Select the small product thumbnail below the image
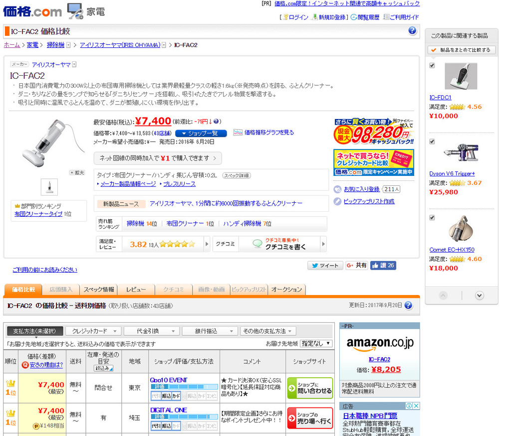This screenshot has height=436, width=511. 49,187
